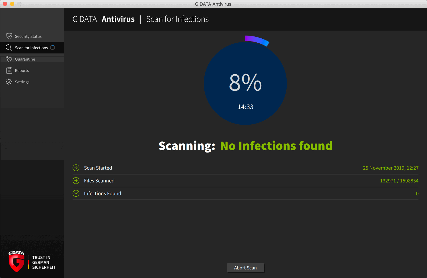Go to the Quarantine section
427x278 pixels.
[x=25, y=59]
